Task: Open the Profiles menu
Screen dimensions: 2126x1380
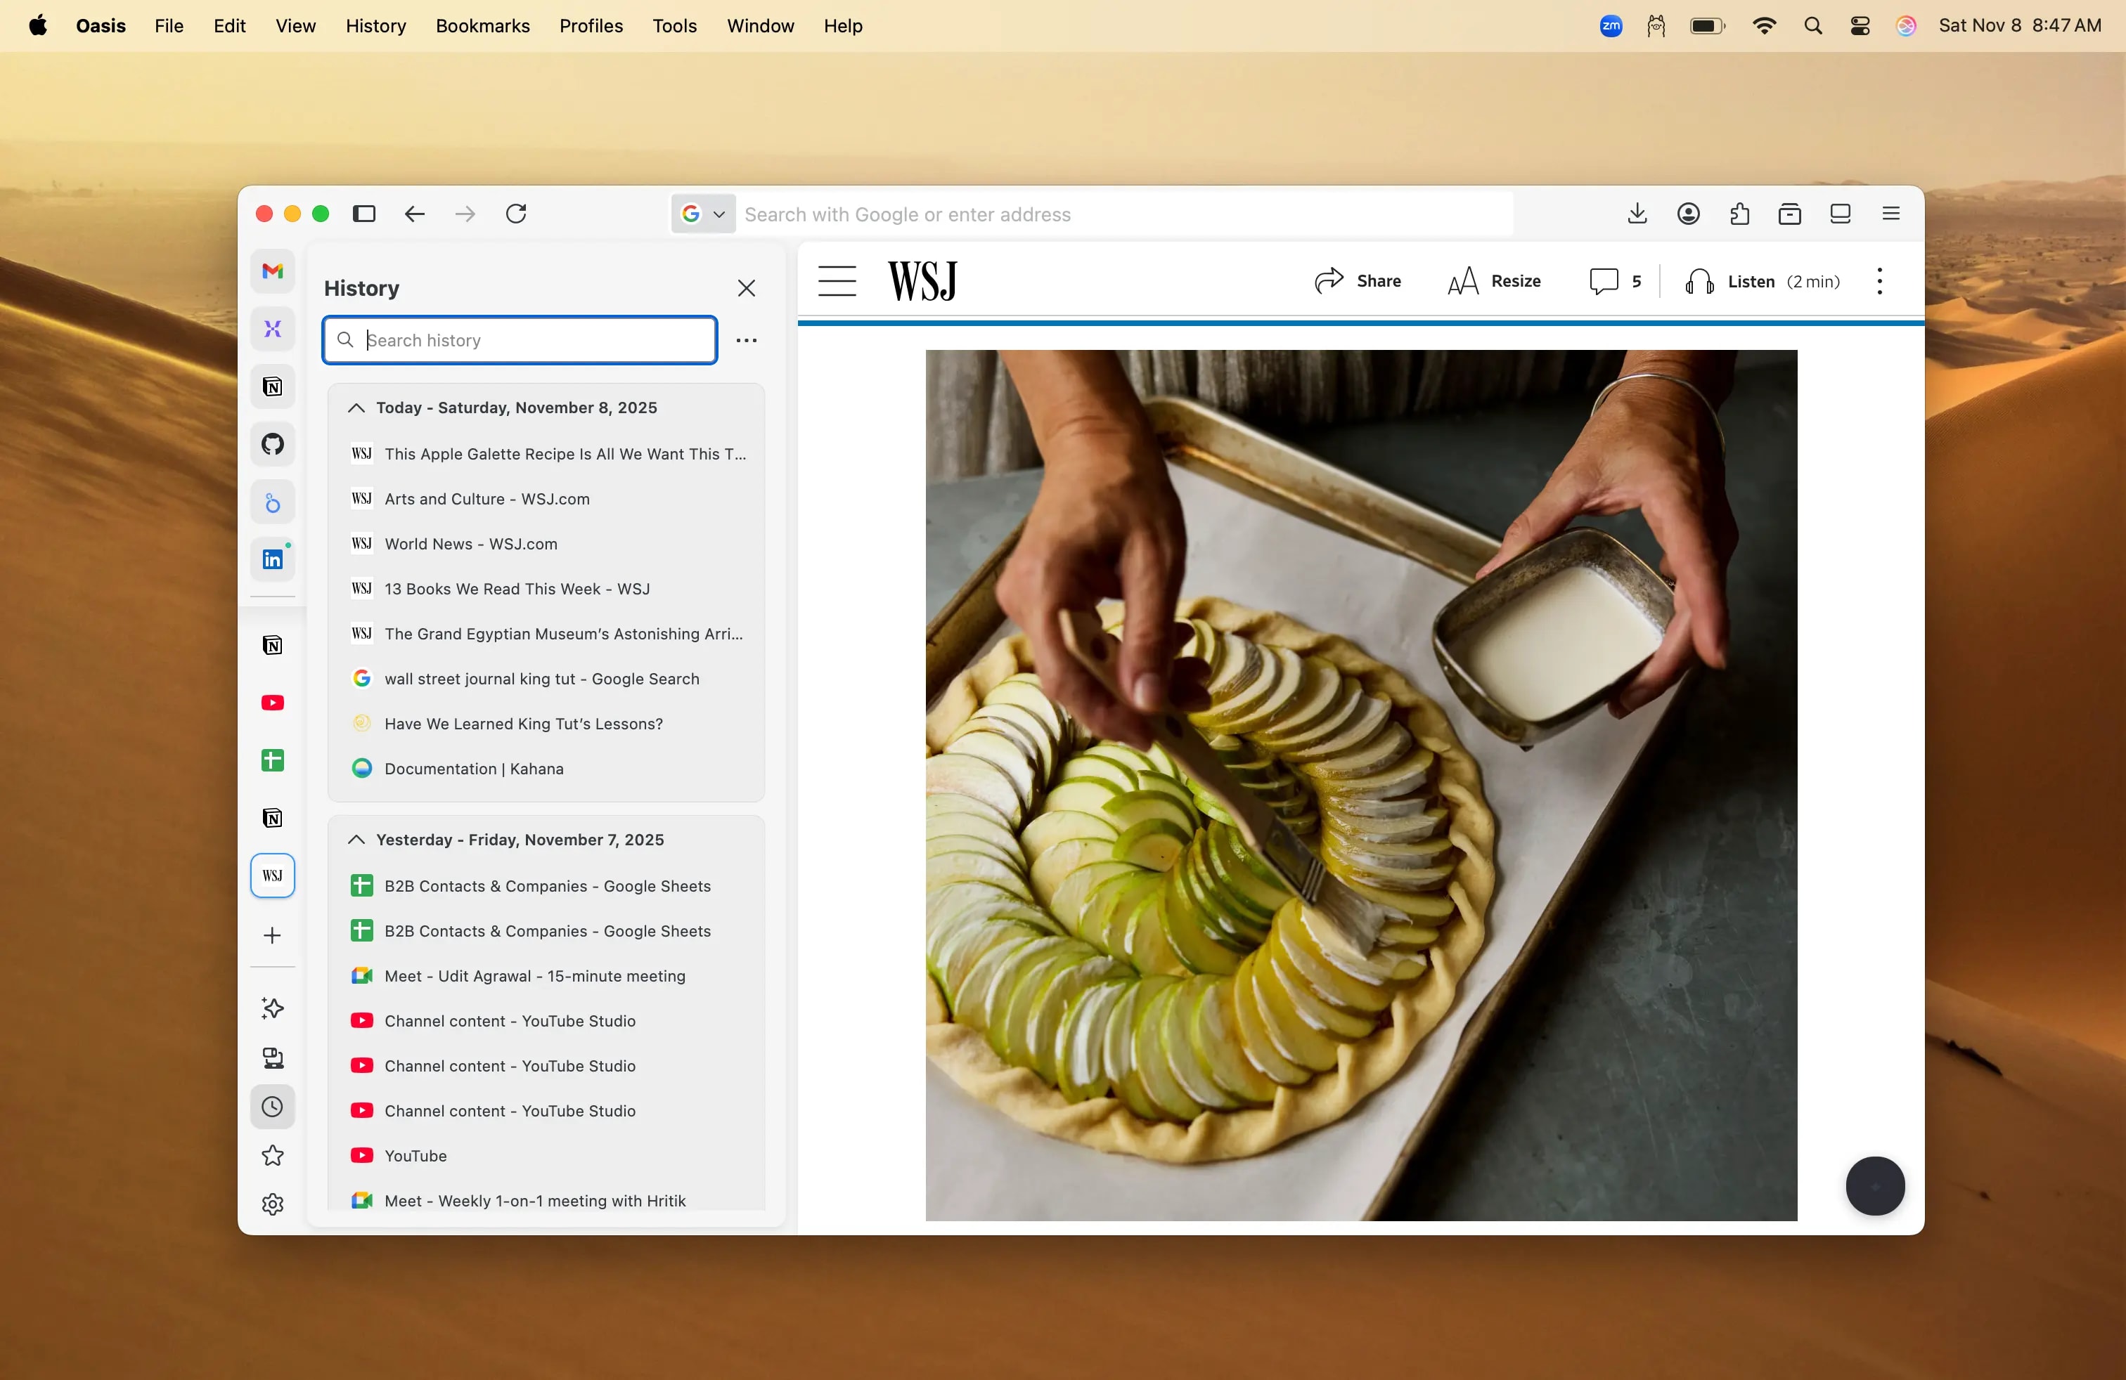Action: (591, 26)
